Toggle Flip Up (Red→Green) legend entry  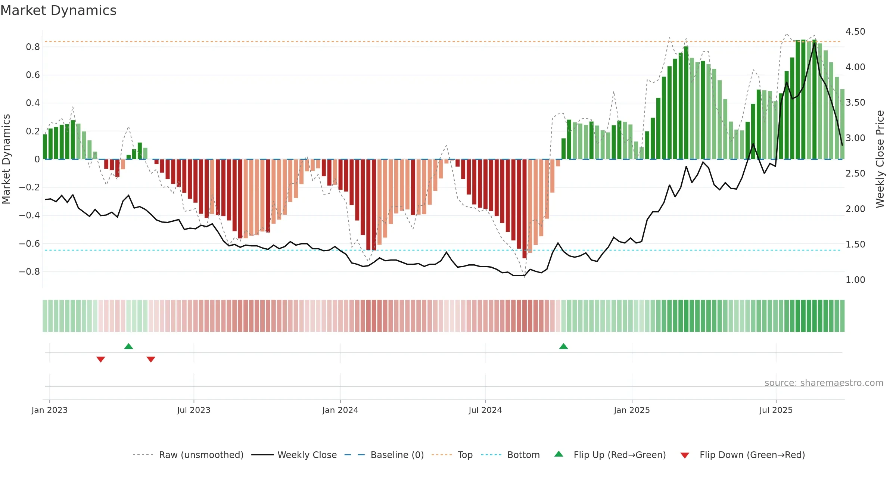pyautogui.click(x=610, y=455)
